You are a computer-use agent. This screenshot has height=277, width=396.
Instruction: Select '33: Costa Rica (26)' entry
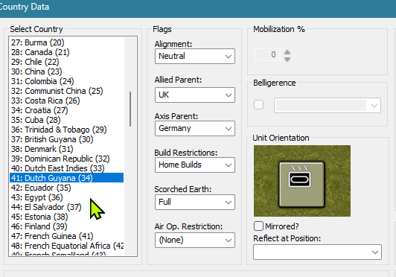(67, 101)
